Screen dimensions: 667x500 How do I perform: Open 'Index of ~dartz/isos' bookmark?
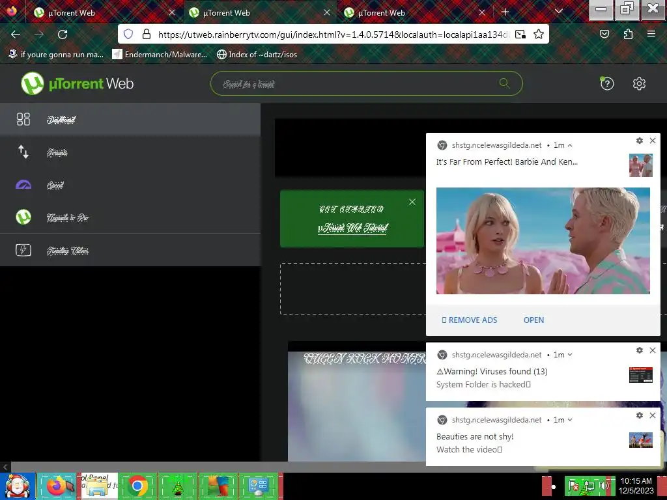257,55
